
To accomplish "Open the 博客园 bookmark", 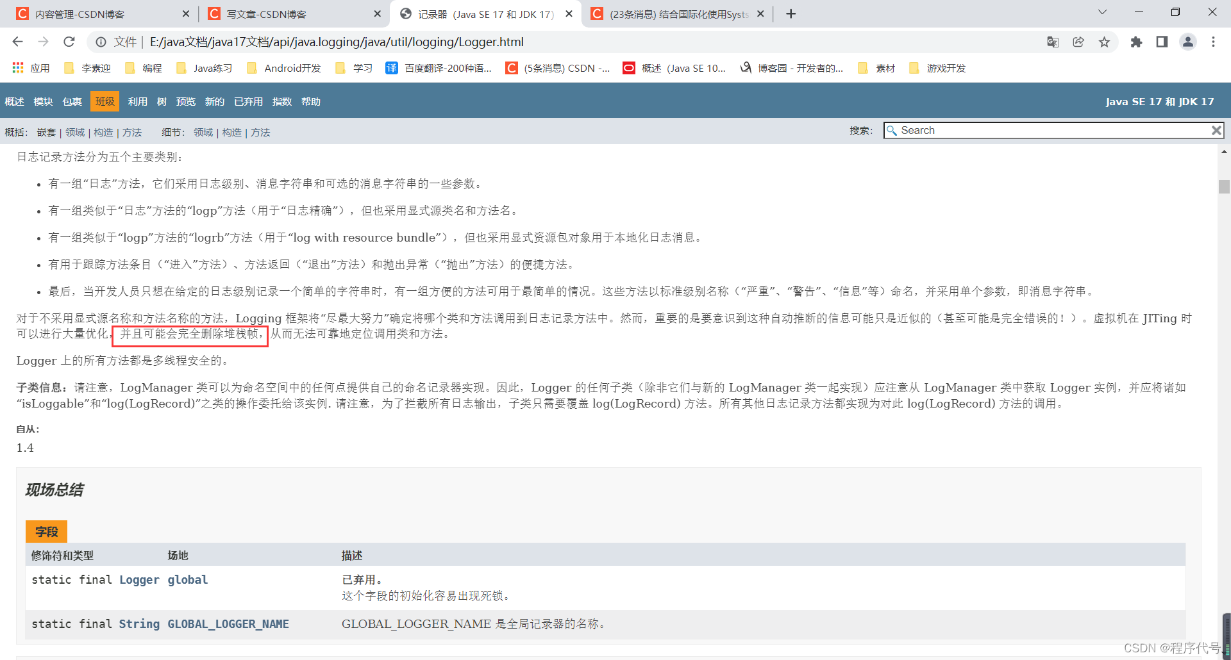I will [792, 68].
